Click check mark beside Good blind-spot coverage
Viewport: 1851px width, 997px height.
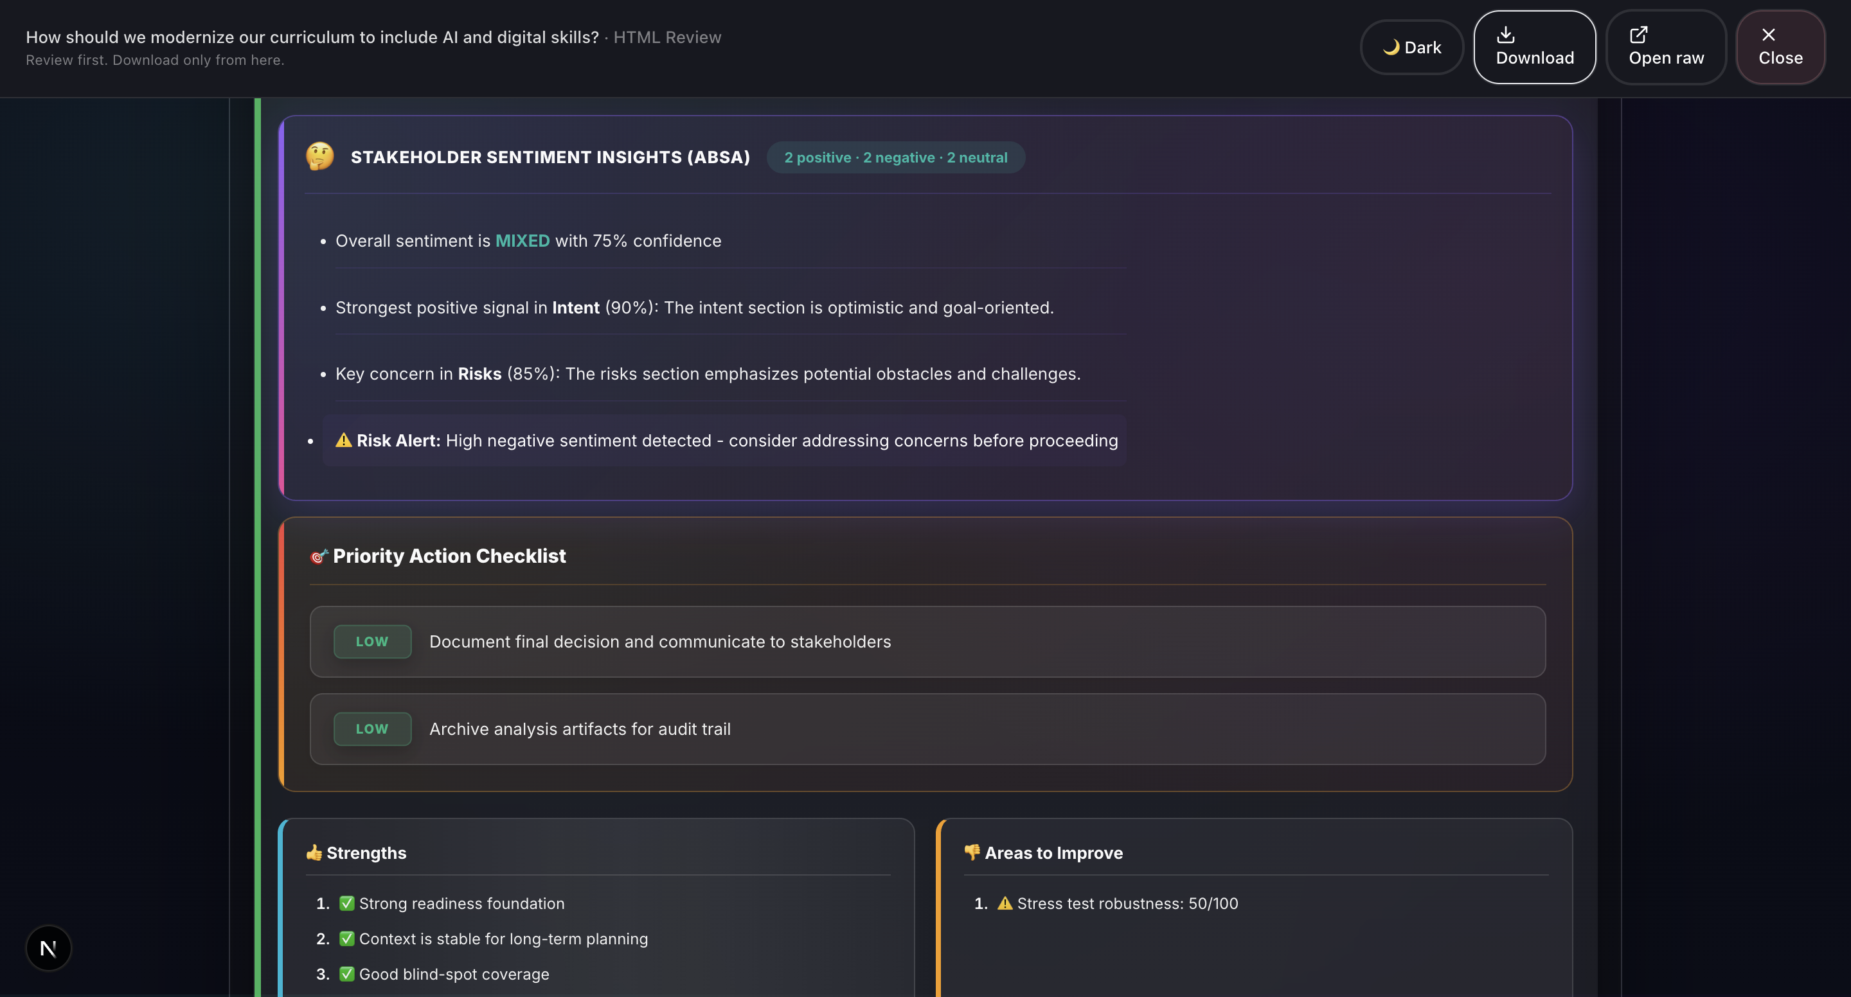click(x=346, y=974)
